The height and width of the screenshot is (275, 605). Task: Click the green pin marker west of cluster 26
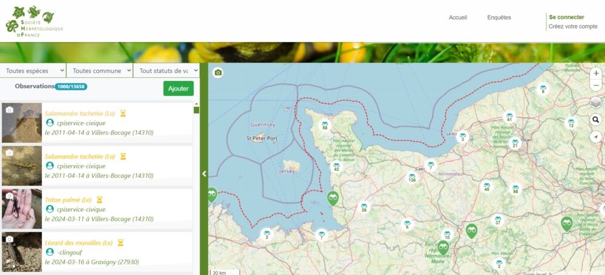coord(333,198)
